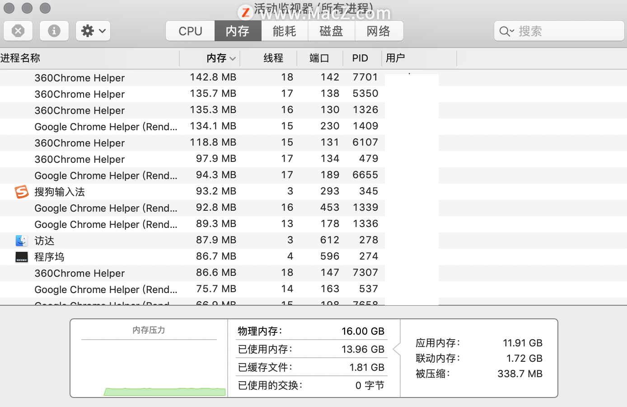This screenshot has width=627, height=407.
Task: Click the 活动监视器 window title
Action: (x=313, y=8)
